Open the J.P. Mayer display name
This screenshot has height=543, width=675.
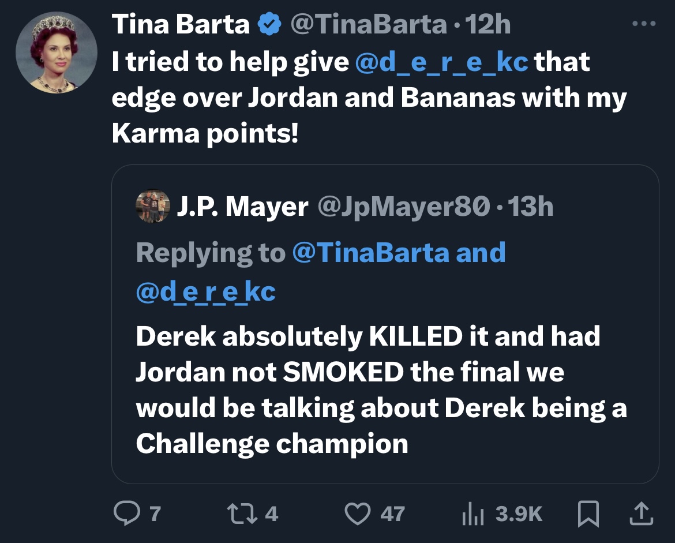coord(242,206)
